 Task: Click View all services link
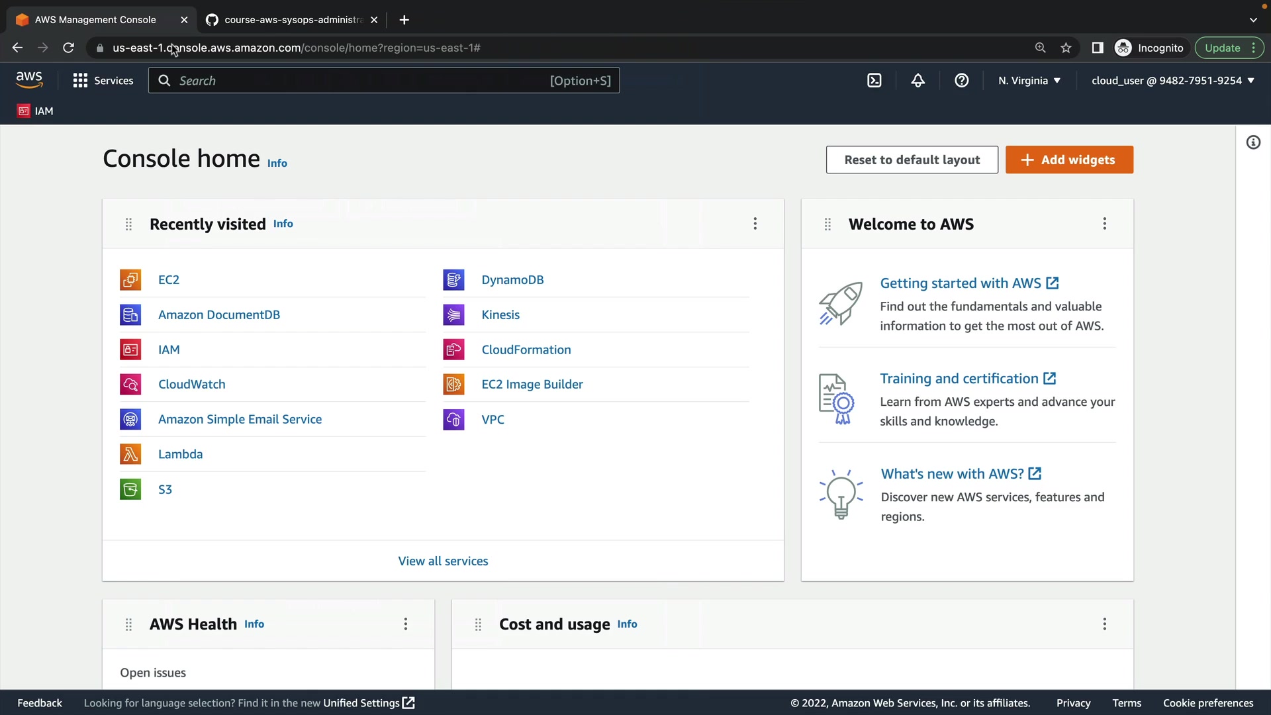point(443,561)
